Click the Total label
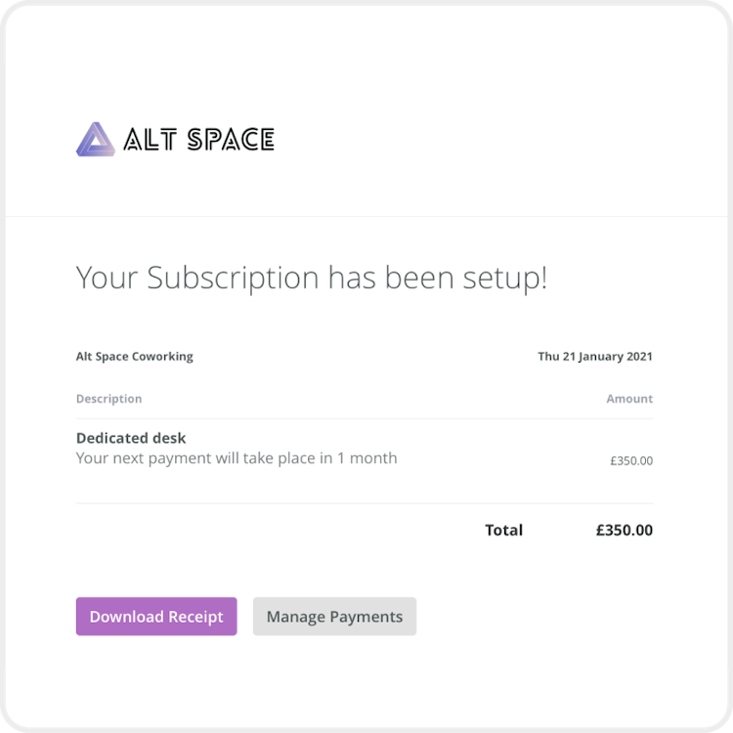Screen dimensions: 733x733 coord(504,530)
